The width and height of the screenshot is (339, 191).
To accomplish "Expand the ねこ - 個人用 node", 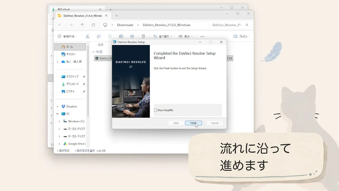I will [58, 62].
